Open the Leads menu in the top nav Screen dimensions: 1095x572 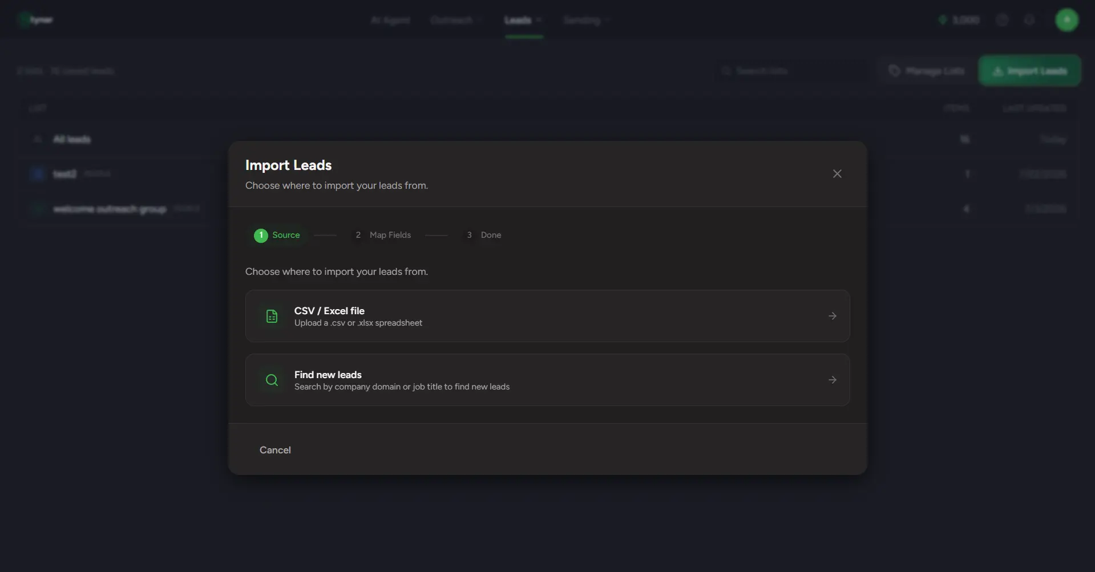coord(523,20)
